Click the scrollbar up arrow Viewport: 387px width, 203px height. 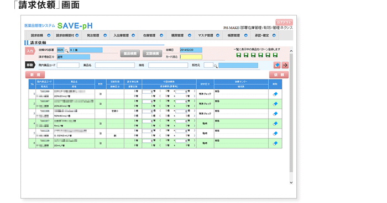291,51
